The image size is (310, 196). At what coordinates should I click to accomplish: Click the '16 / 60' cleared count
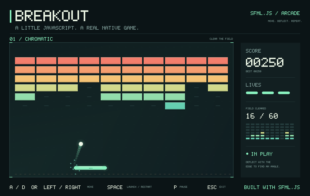[x=262, y=116]
